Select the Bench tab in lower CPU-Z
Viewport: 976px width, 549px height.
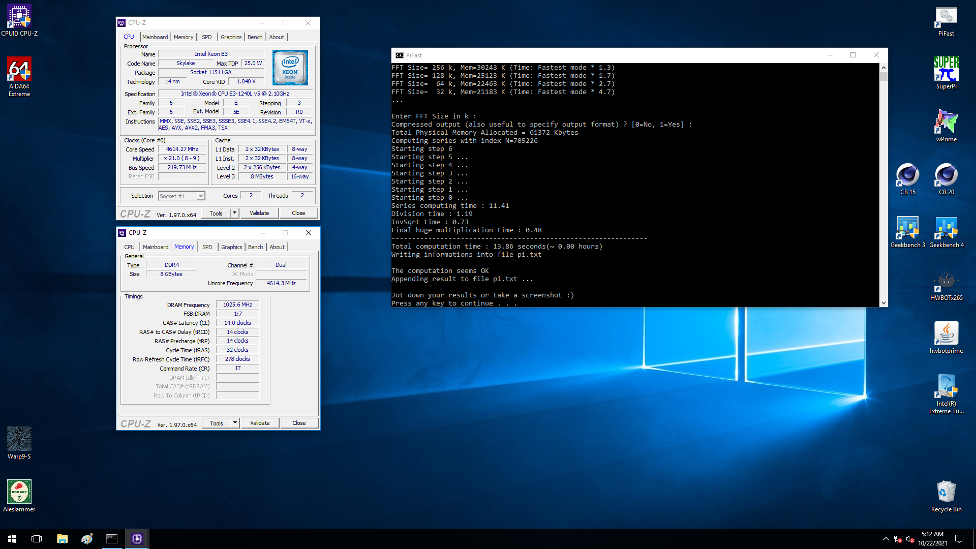[x=256, y=247]
